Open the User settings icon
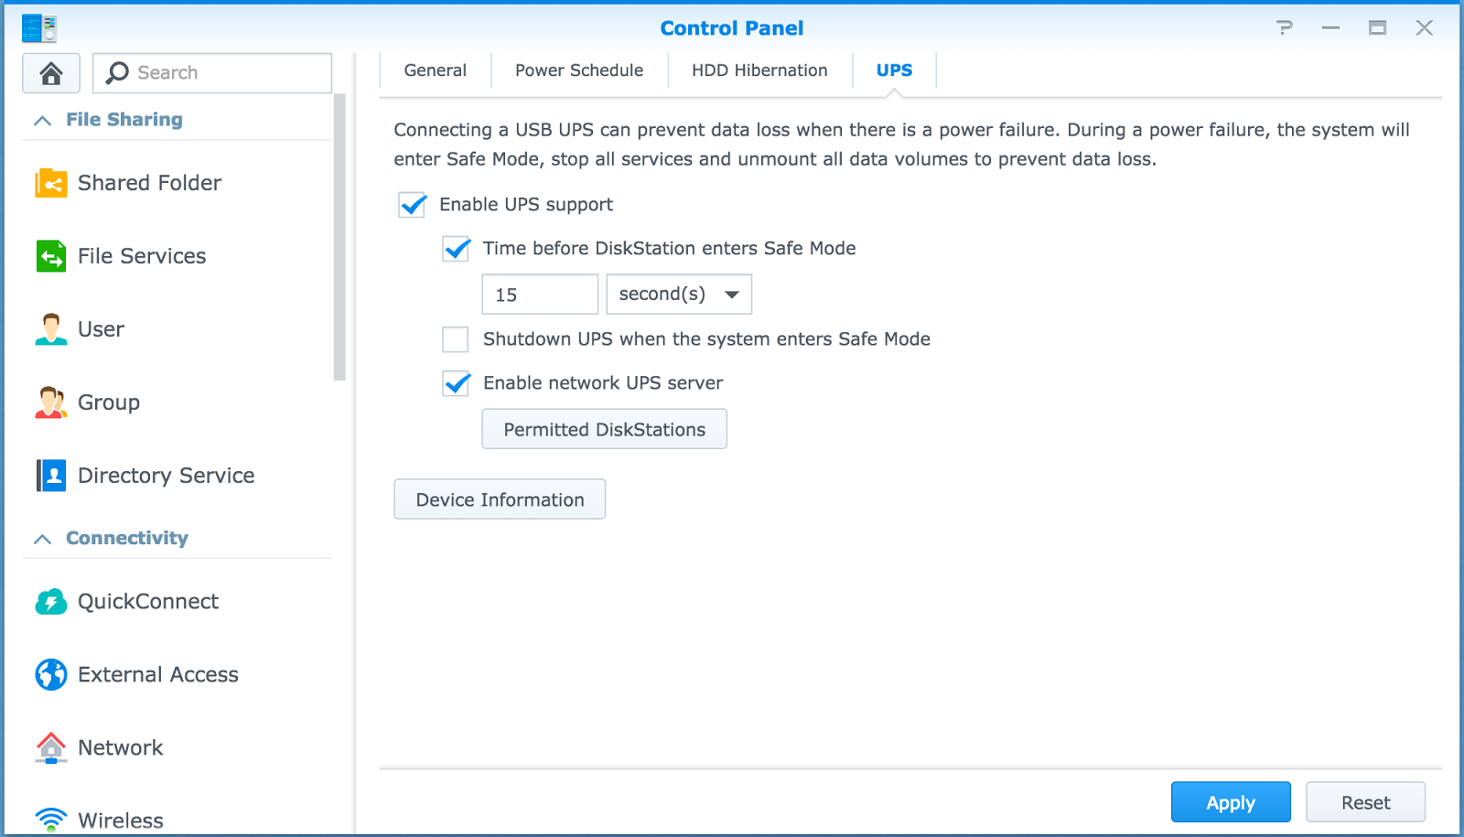Viewport: 1464px width, 837px height. (x=50, y=329)
